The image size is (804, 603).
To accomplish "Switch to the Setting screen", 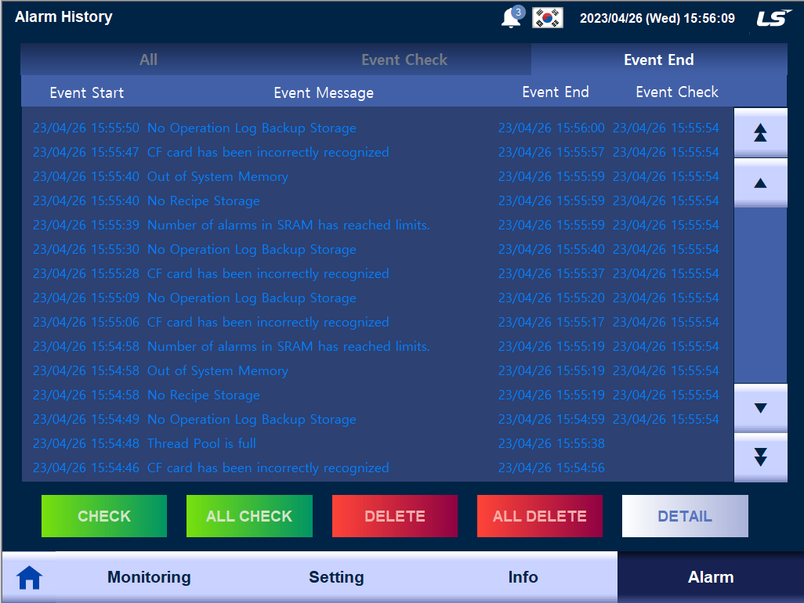I will [336, 577].
